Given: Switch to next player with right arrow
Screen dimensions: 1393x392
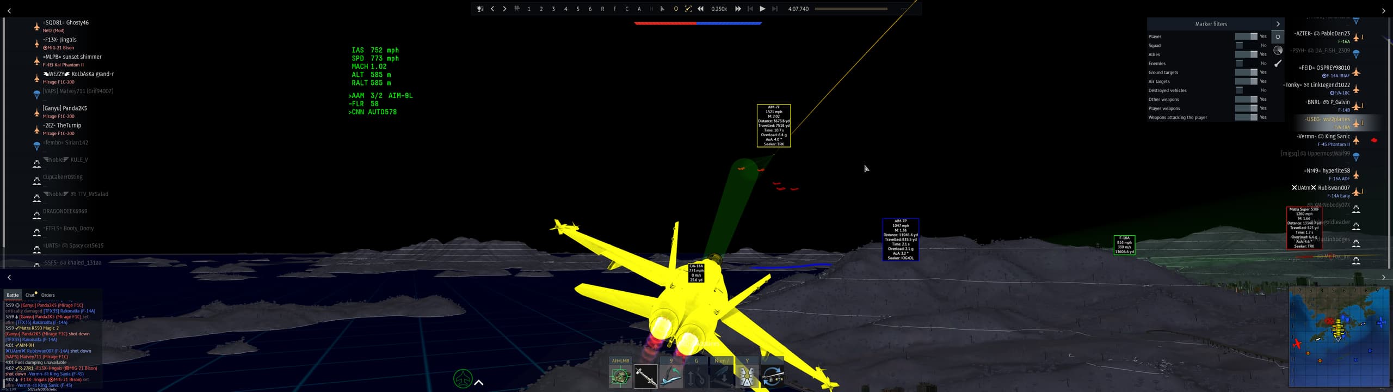Looking at the screenshot, I should (x=504, y=9).
